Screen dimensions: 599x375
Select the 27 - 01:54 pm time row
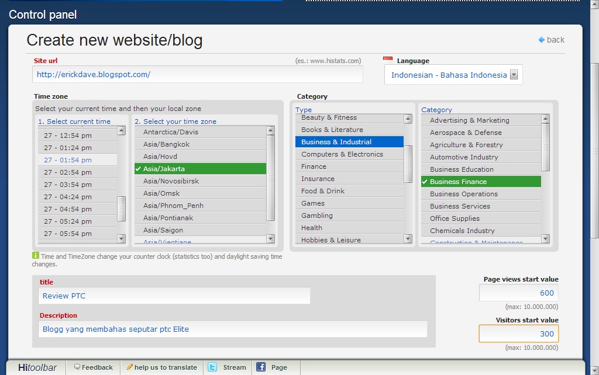point(78,160)
